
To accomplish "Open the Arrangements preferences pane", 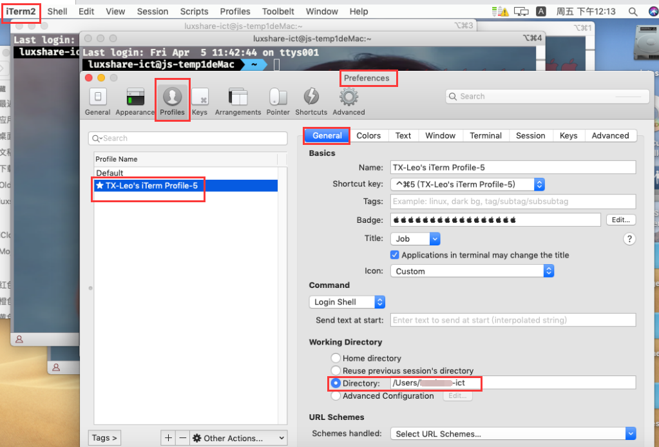I will [238, 101].
